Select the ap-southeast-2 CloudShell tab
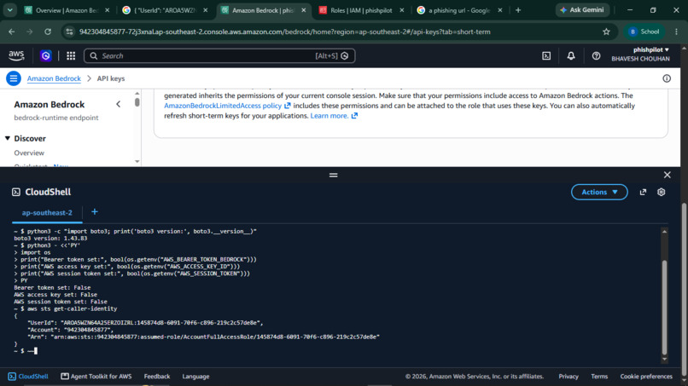This screenshot has width=688, height=386. point(47,212)
